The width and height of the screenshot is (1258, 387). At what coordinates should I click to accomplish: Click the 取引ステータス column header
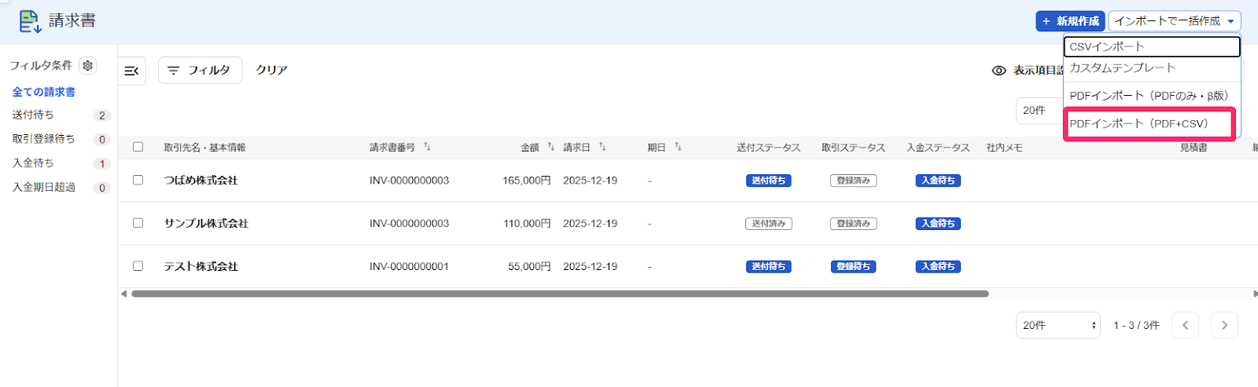pyautogui.click(x=853, y=148)
